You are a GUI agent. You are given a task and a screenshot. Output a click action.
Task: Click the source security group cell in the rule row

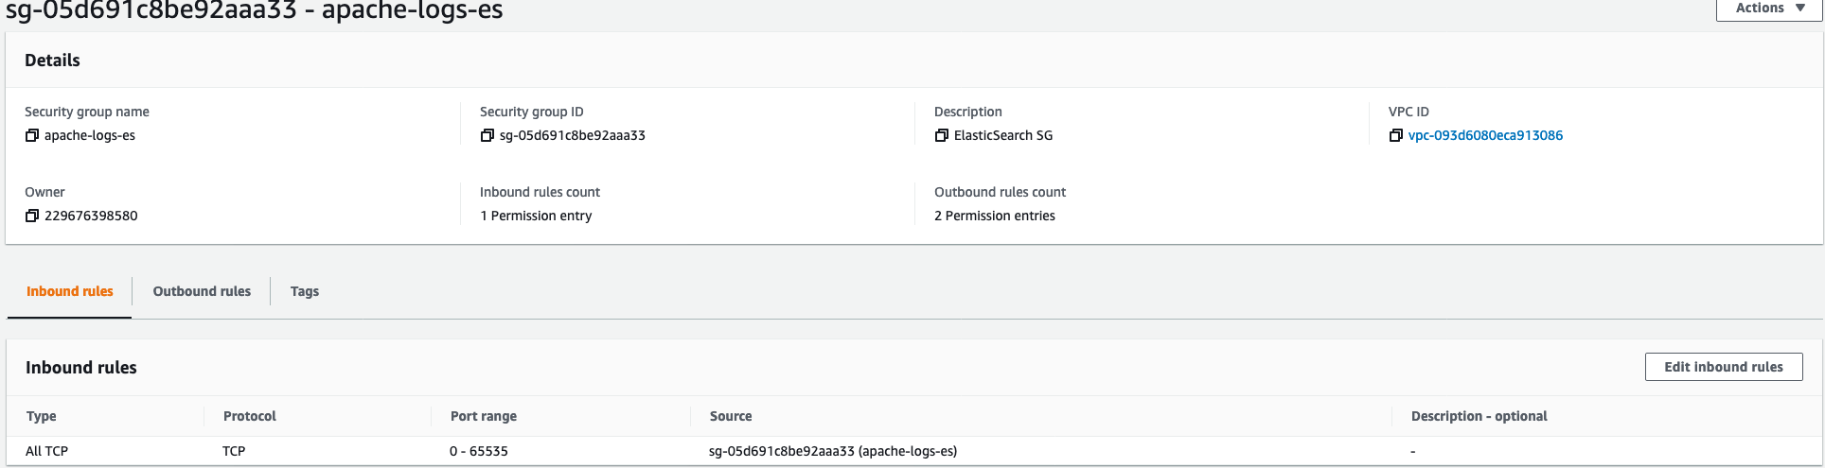coord(833,451)
